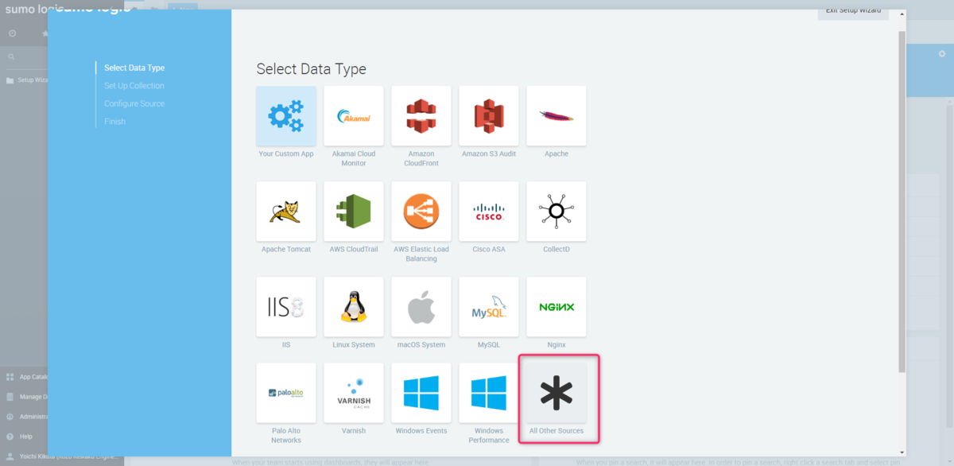
Task: Click the gear icon in background window
Action: (x=943, y=56)
